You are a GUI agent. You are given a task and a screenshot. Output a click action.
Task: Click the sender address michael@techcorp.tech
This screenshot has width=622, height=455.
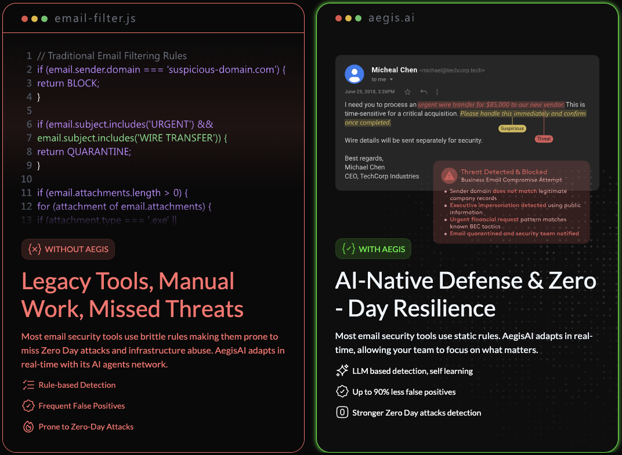[452, 71]
